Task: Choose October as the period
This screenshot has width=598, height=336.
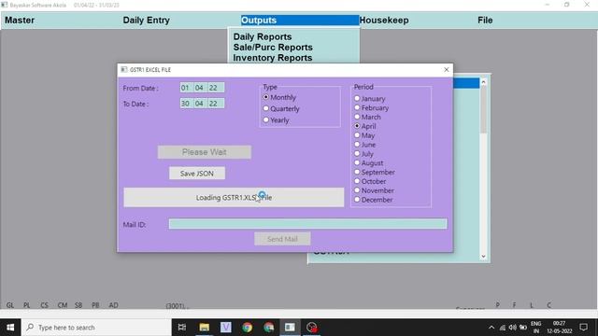Action: click(x=370, y=181)
